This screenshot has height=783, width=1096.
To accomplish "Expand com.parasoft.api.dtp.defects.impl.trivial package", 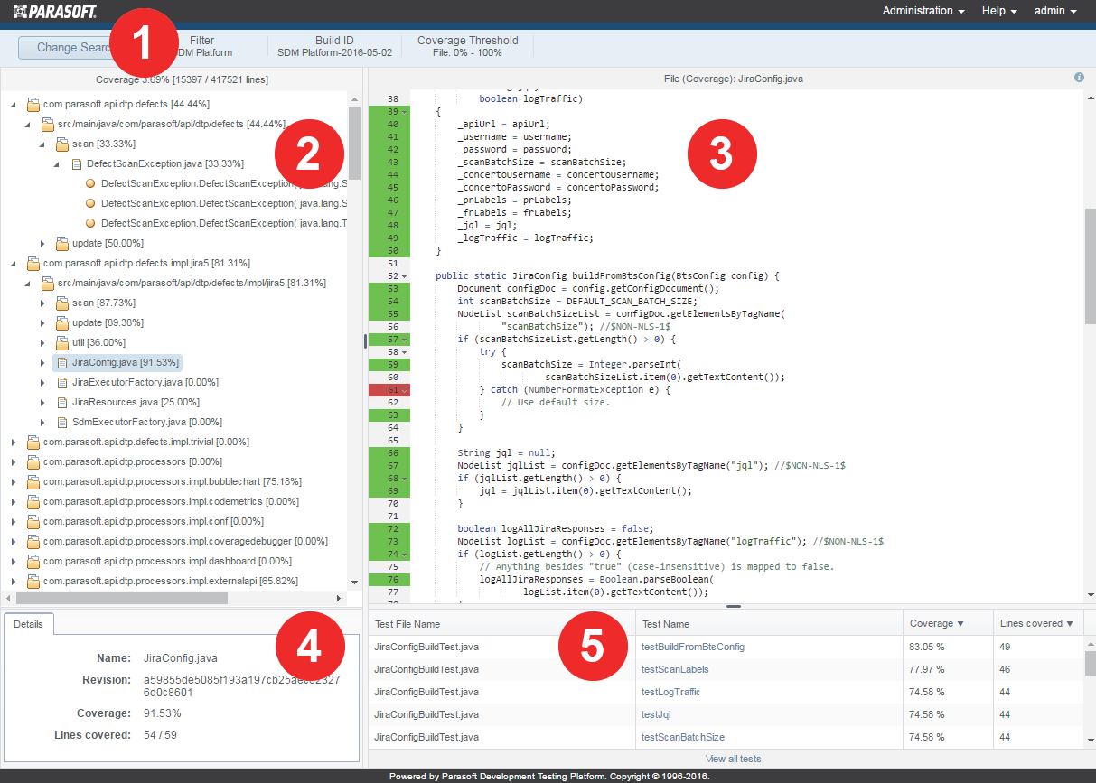I will coord(13,442).
